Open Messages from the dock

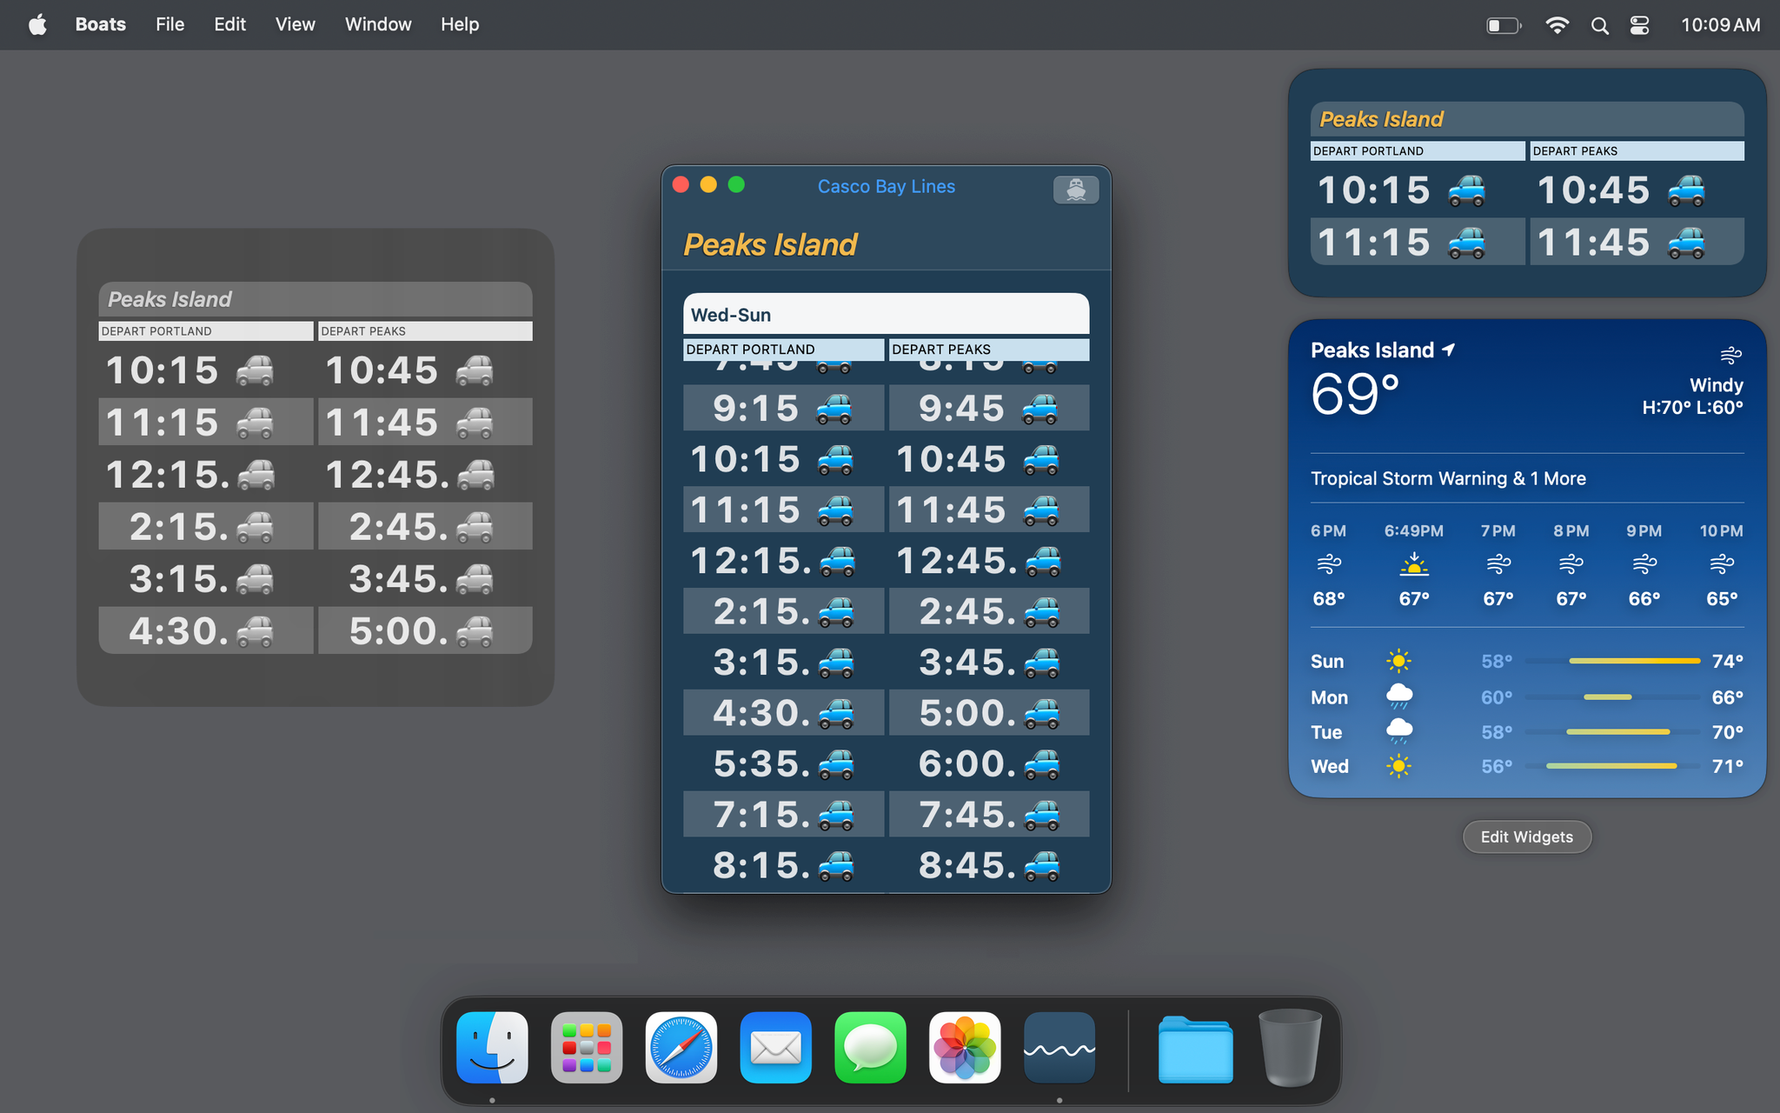(x=870, y=1047)
